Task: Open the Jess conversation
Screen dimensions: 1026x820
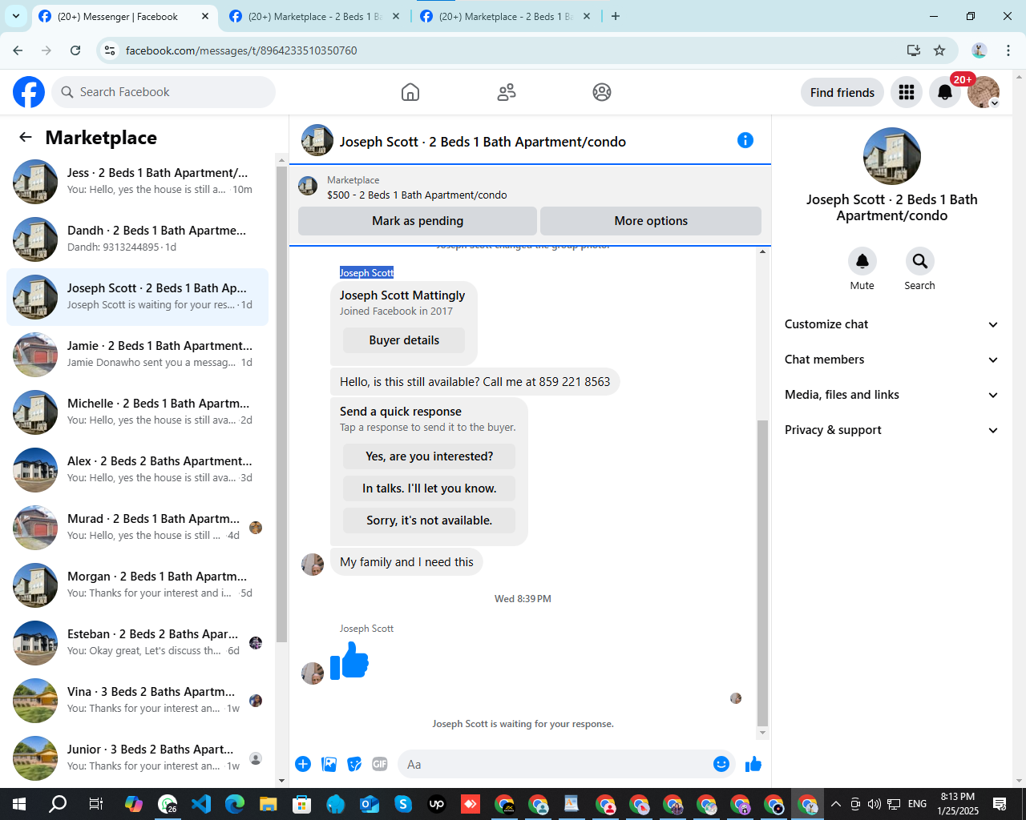Action: coord(138,182)
